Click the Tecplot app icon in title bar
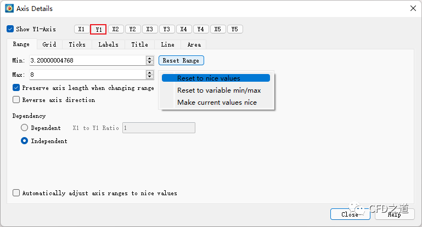 [x=9, y=8]
